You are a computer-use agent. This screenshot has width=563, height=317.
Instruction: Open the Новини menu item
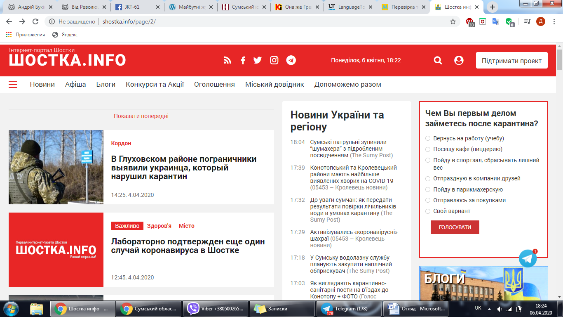(42, 84)
